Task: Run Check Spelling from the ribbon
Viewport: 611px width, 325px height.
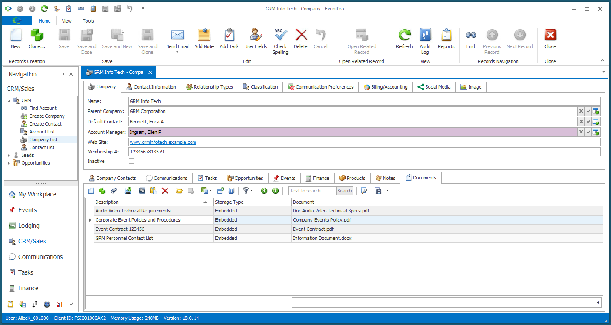Action: [280, 42]
